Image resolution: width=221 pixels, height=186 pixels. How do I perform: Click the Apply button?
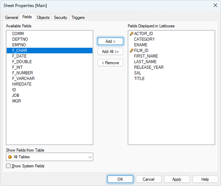pyautogui.click(x=177, y=179)
